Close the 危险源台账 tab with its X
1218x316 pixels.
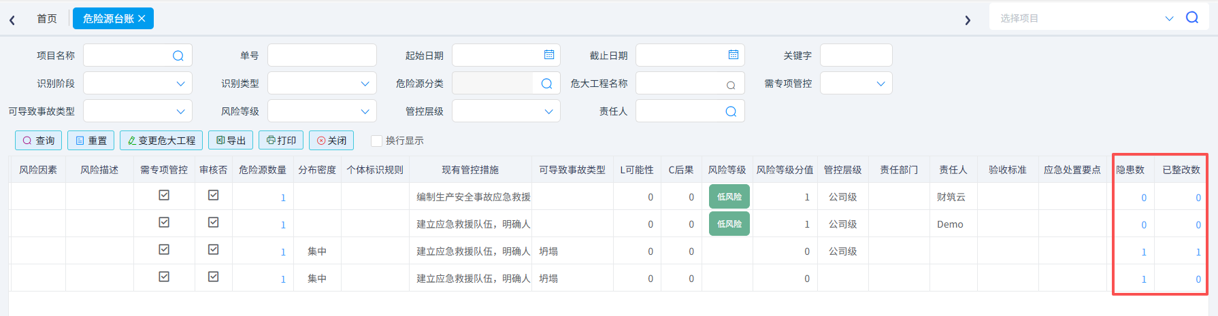click(142, 18)
